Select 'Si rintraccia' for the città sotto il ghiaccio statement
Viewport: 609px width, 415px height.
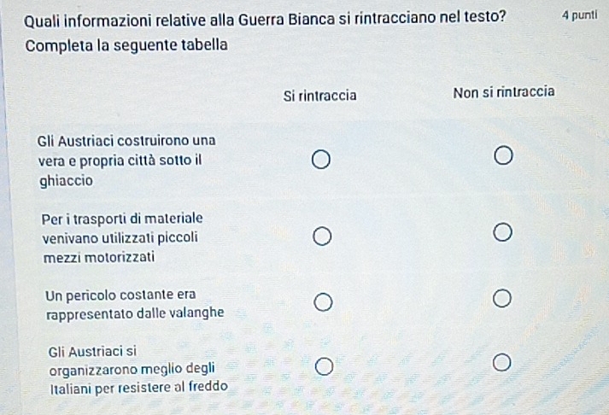(320, 160)
